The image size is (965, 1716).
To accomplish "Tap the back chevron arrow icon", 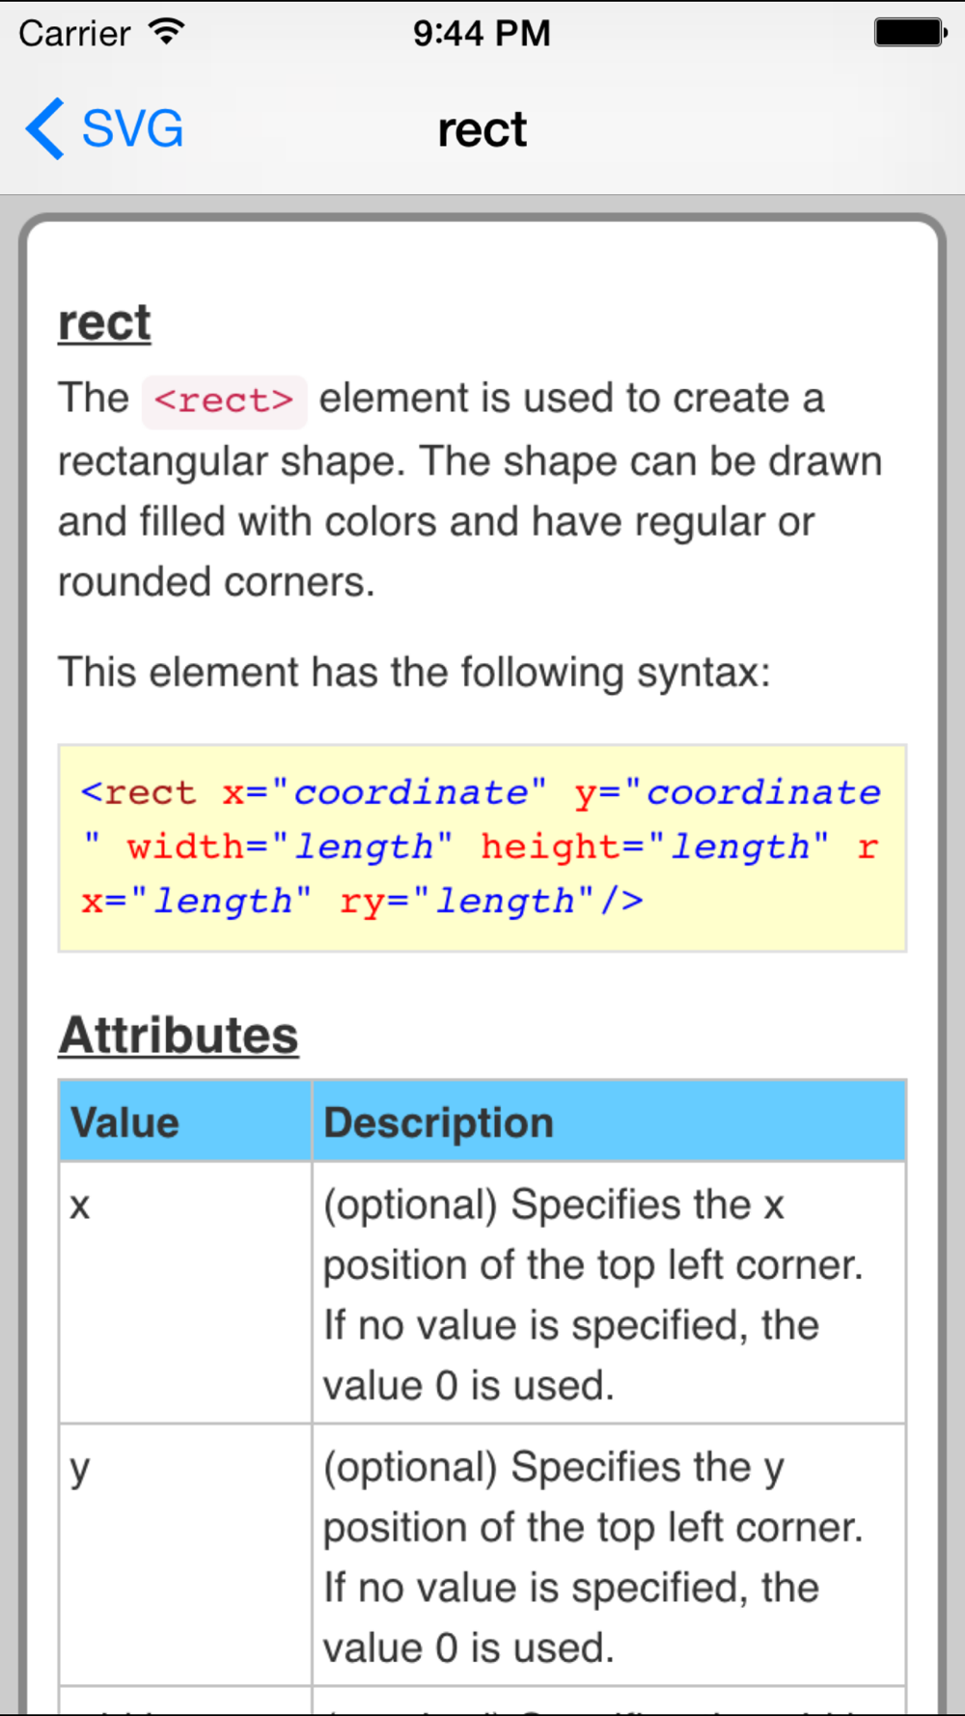I will pos(44,128).
